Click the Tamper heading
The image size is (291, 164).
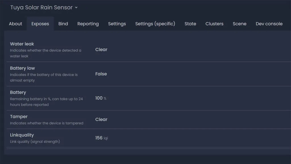pyautogui.click(x=19, y=116)
